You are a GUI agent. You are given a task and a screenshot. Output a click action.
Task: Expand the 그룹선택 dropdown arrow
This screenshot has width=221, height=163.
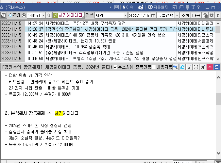tap(177, 15)
